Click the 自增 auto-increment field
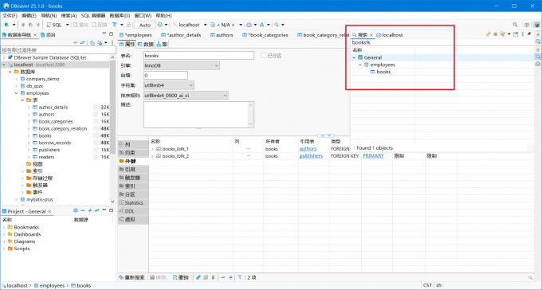The height and width of the screenshot is (290, 542). (x=166, y=75)
